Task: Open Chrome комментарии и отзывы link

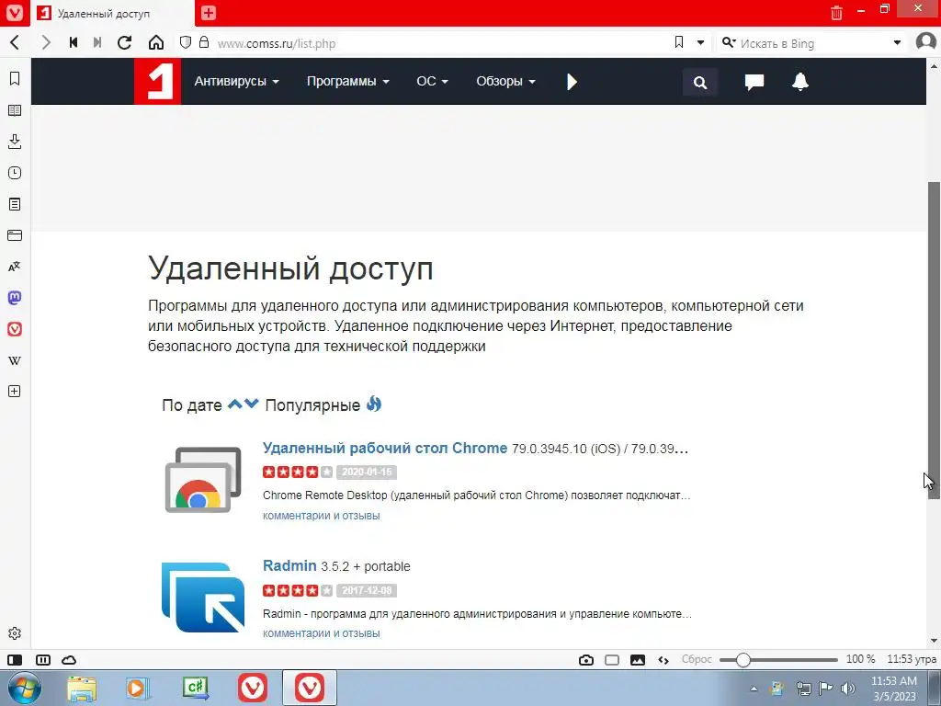Action: 321,515
